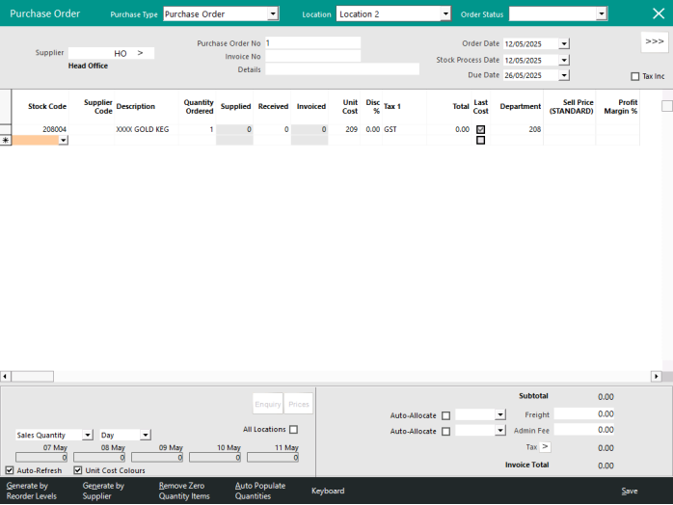This screenshot has height=505, width=673.
Task: Expand the Stock Code dropdown in new row
Action: pos(63,141)
